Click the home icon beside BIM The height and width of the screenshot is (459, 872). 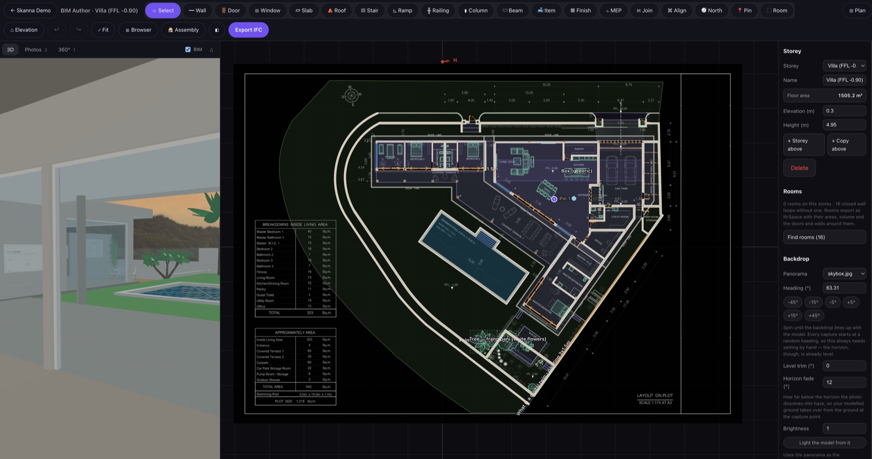click(211, 49)
